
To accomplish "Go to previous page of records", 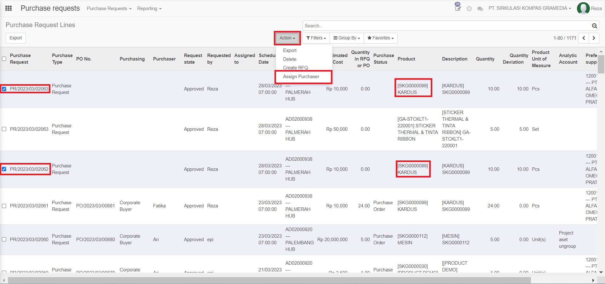I will tap(584, 38).
